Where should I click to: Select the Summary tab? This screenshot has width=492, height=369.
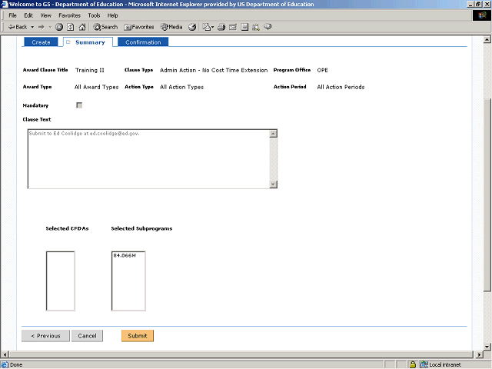[x=88, y=42]
